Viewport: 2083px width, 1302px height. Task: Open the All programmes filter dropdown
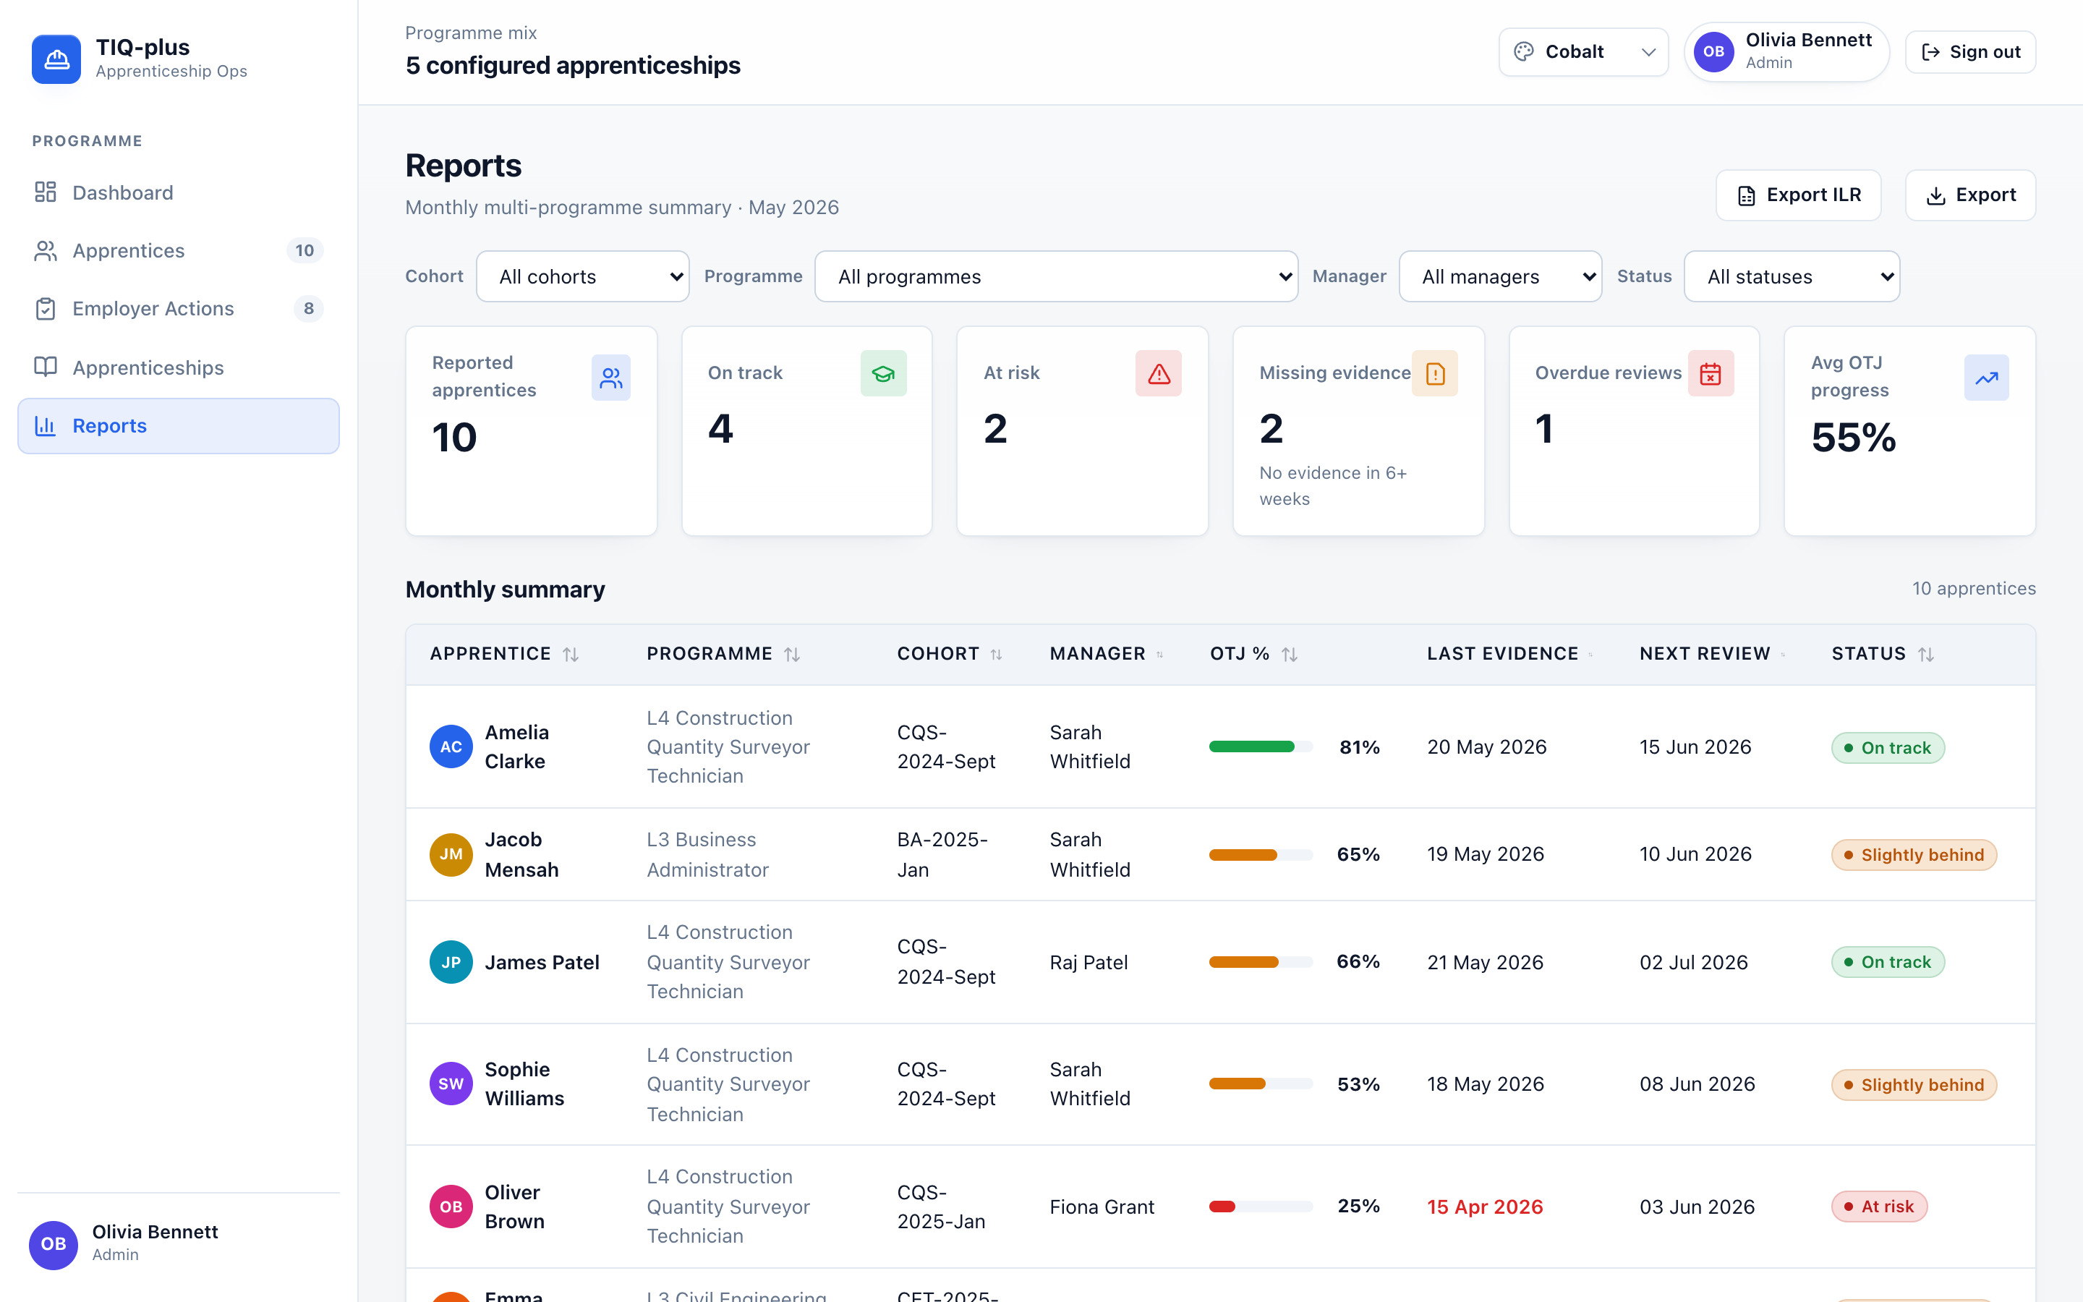coord(1056,276)
